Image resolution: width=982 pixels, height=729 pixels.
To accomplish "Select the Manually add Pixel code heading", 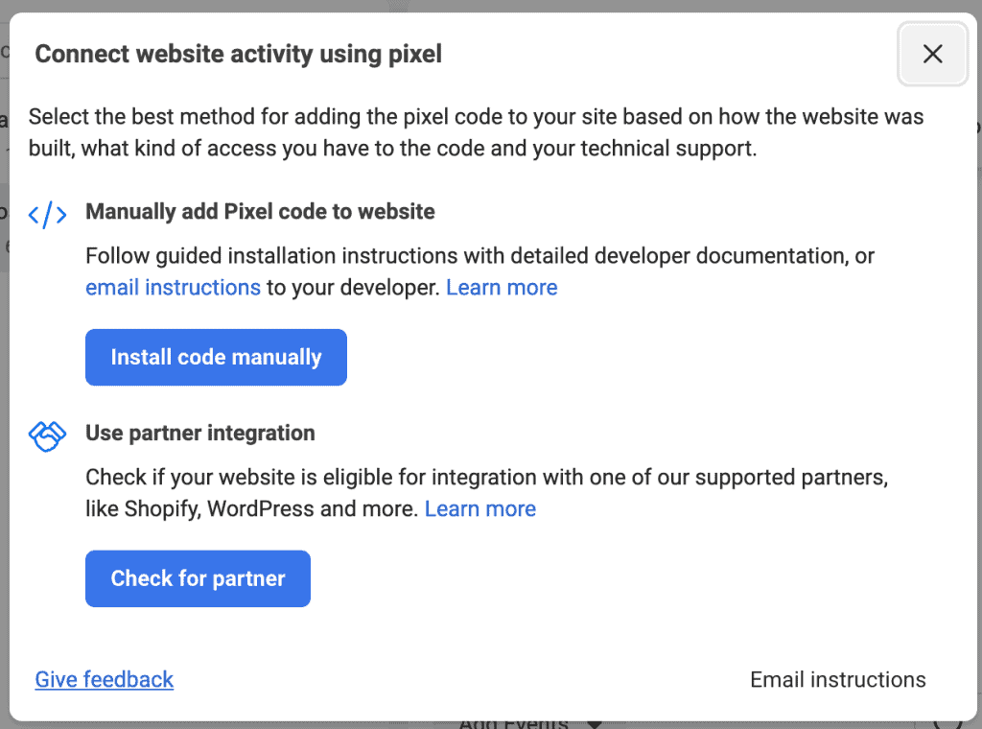I will pos(260,211).
